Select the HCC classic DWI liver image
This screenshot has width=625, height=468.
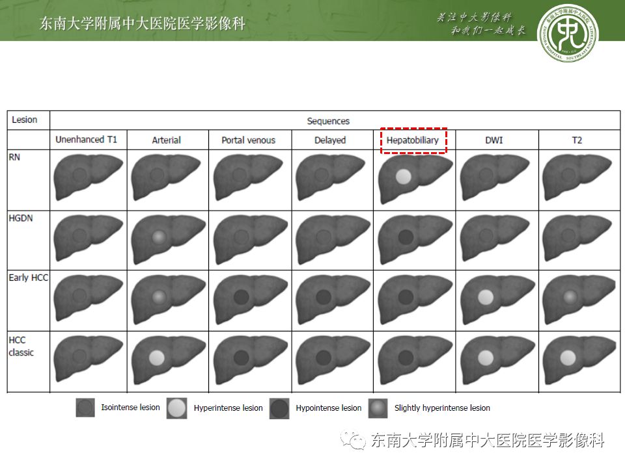[x=497, y=361]
